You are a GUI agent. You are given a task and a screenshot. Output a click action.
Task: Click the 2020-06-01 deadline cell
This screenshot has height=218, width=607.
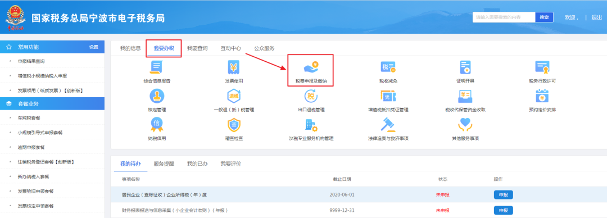(x=342, y=195)
